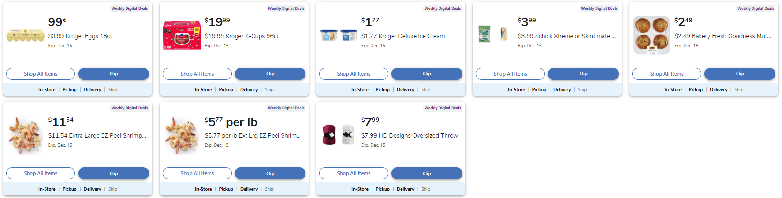The image size is (782, 198).
Task: Click the $5.77 per lb shrimp image
Action: click(x=182, y=135)
